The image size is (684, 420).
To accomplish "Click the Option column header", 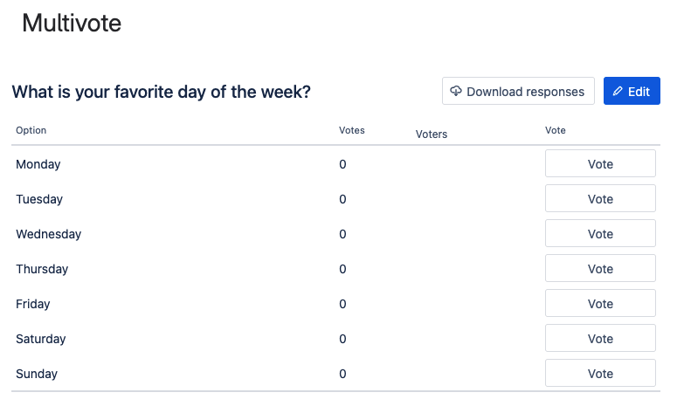I will [31, 131].
